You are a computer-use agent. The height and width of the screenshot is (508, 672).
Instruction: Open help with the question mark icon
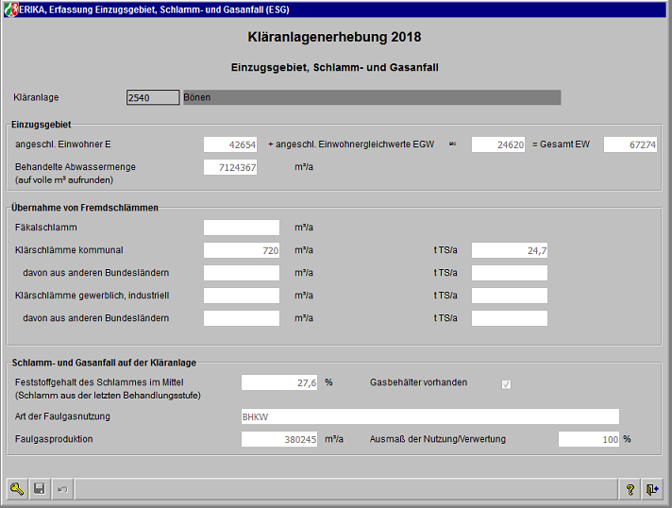pyautogui.click(x=630, y=488)
